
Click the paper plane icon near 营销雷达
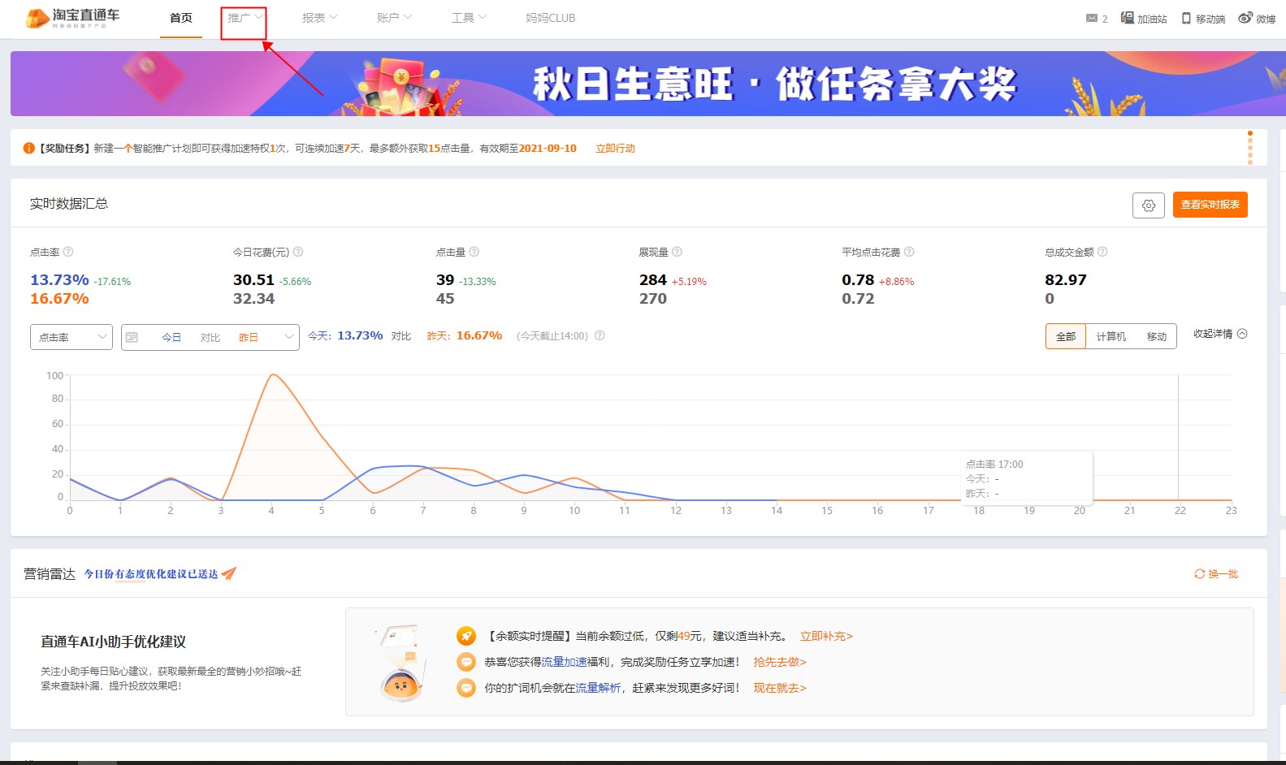point(229,573)
